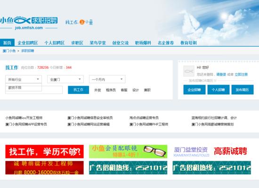Open the 厦门小鱼网高薪诚聘营销策划 job link

pos(212,124)
